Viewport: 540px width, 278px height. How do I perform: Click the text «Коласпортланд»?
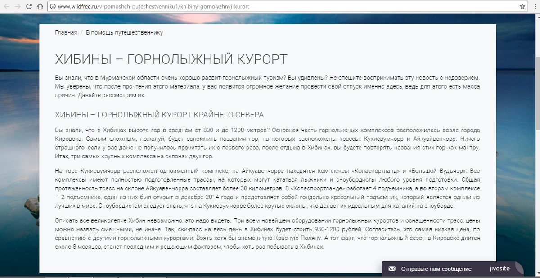pos(376,171)
